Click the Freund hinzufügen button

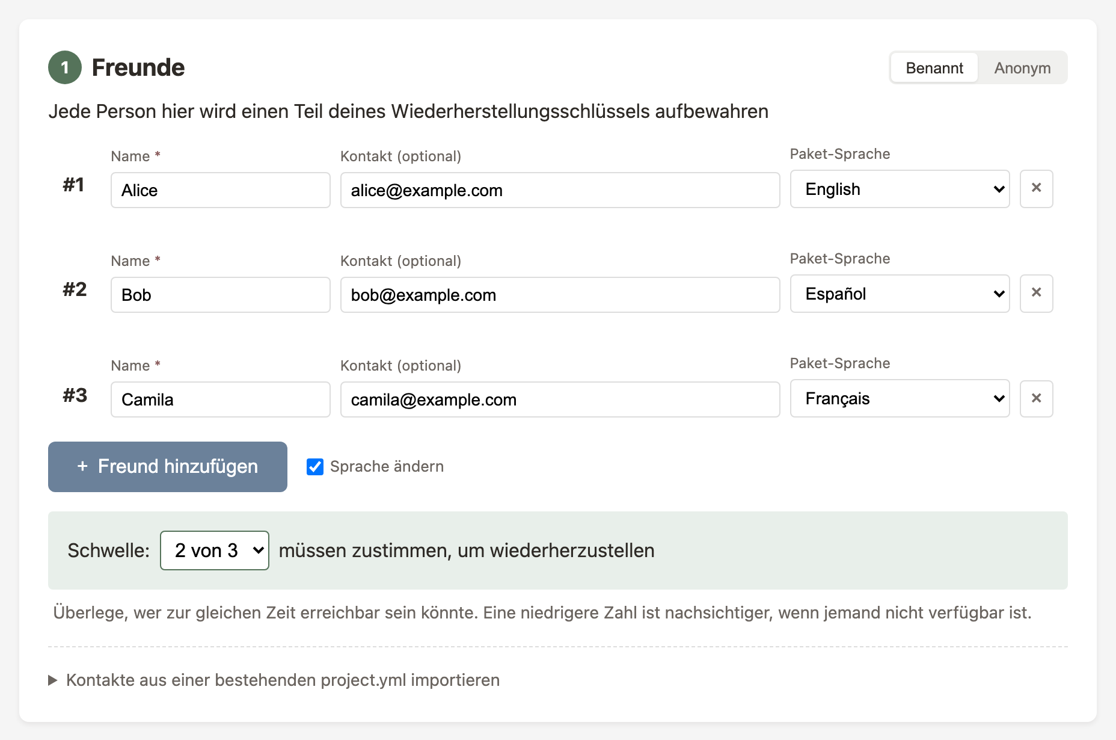[x=168, y=466]
